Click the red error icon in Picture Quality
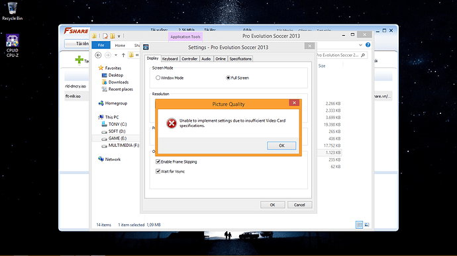The height and width of the screenshot is (256, 457). point(172,123)
